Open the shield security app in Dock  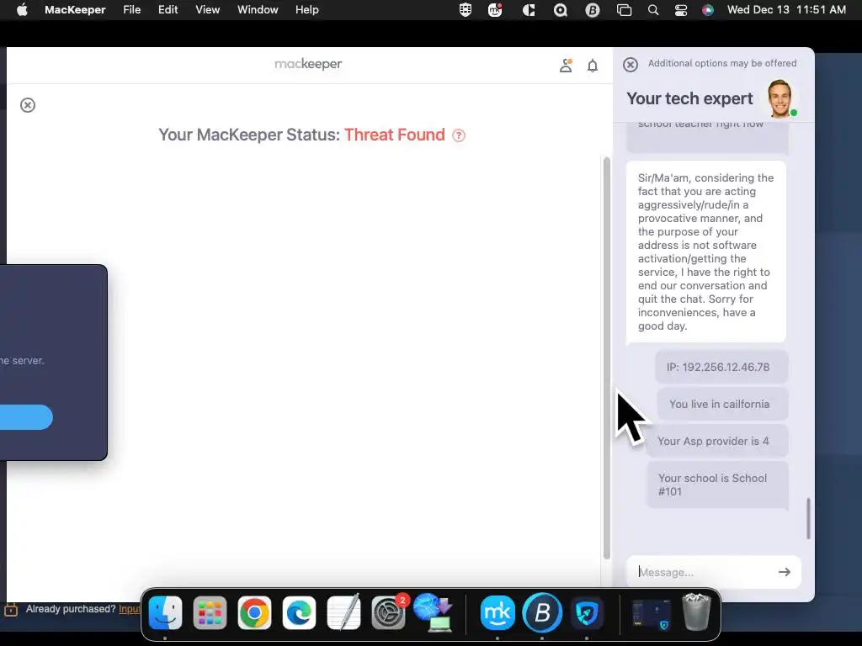click(x=587, y=612)
